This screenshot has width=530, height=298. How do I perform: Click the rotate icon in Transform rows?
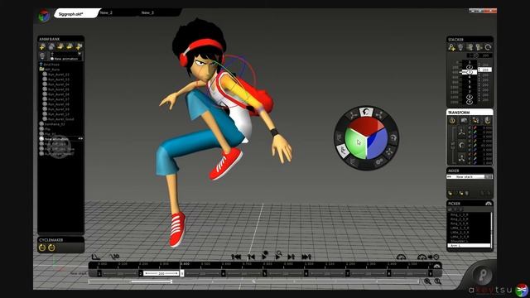(x=461, y=146)
